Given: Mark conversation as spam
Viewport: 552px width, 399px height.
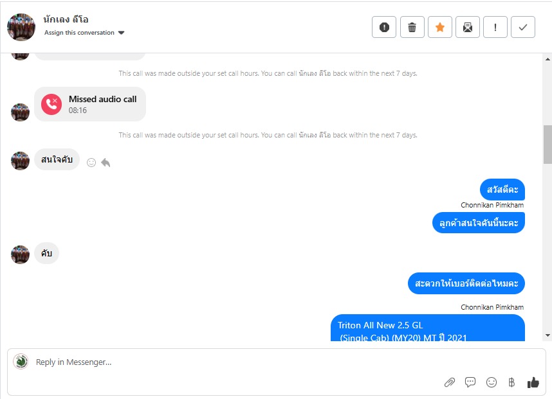Looking at the screenshot, I should pyautogui.click(x=384, y=27).
